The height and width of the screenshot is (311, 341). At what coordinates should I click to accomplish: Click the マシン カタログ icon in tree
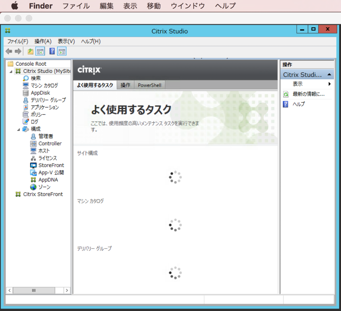26,86
